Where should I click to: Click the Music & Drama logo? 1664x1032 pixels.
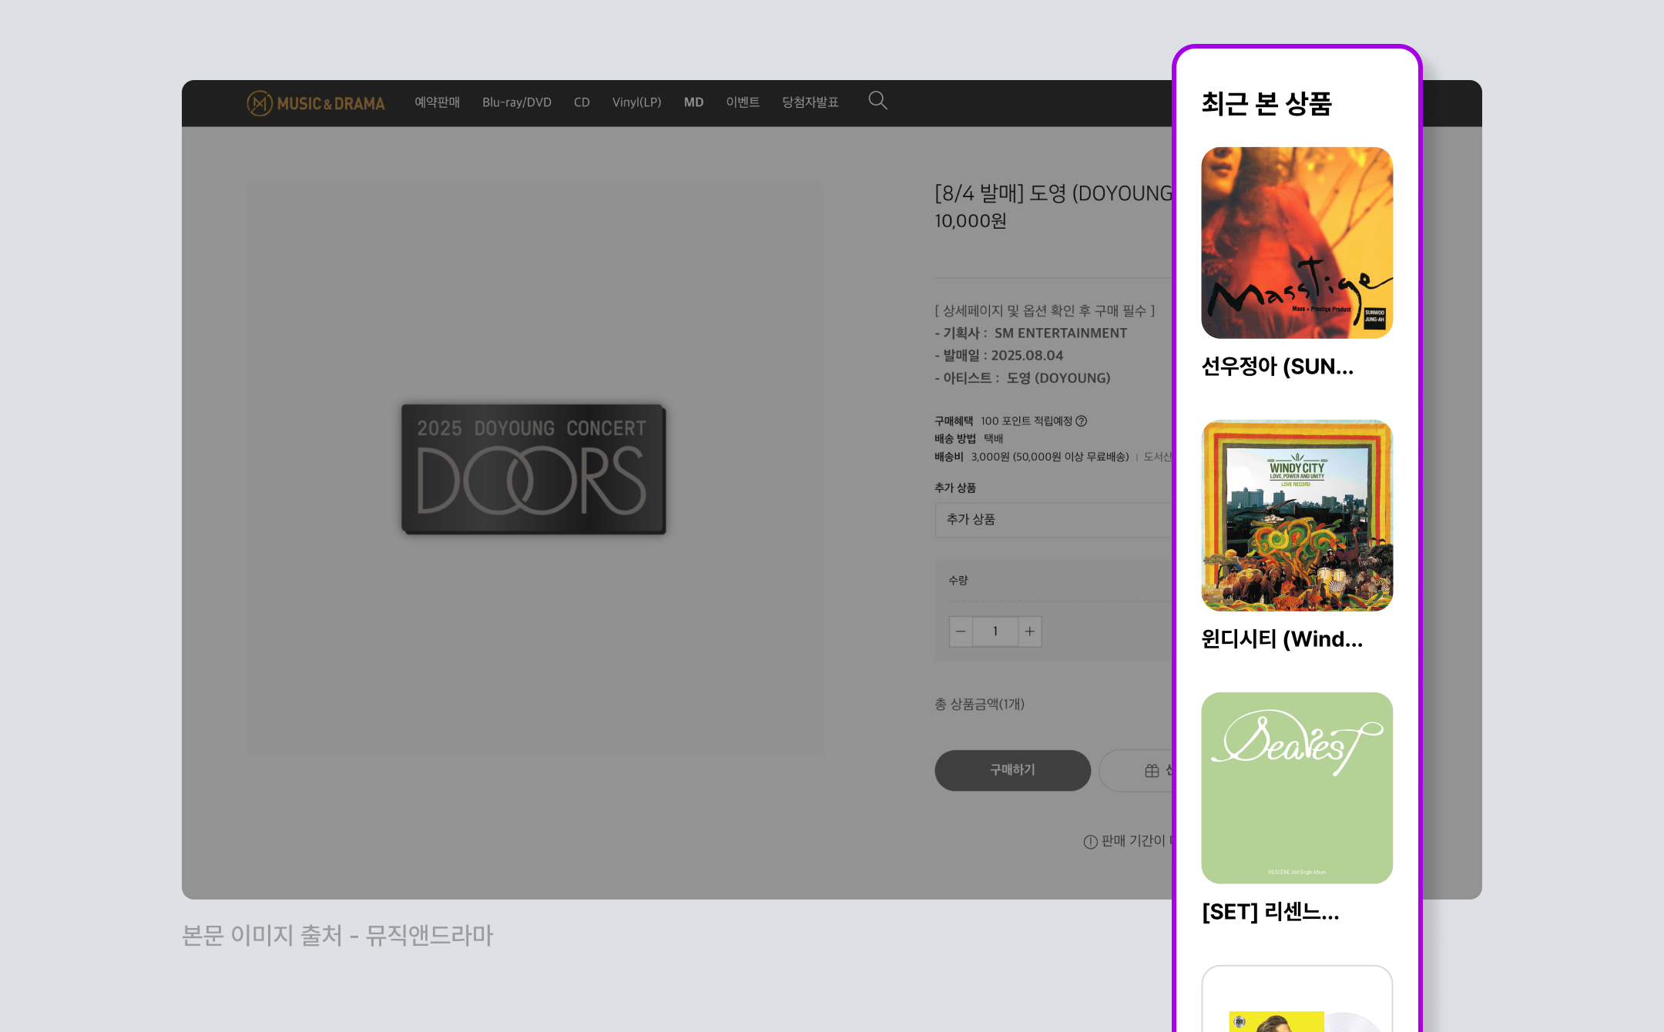[316, 102]
